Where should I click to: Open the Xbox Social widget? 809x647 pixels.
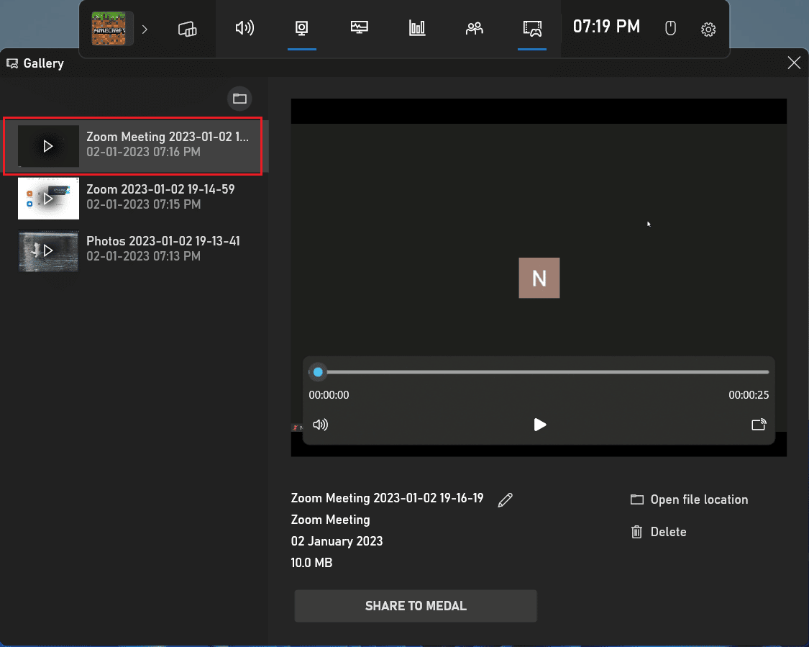[474, 29]
